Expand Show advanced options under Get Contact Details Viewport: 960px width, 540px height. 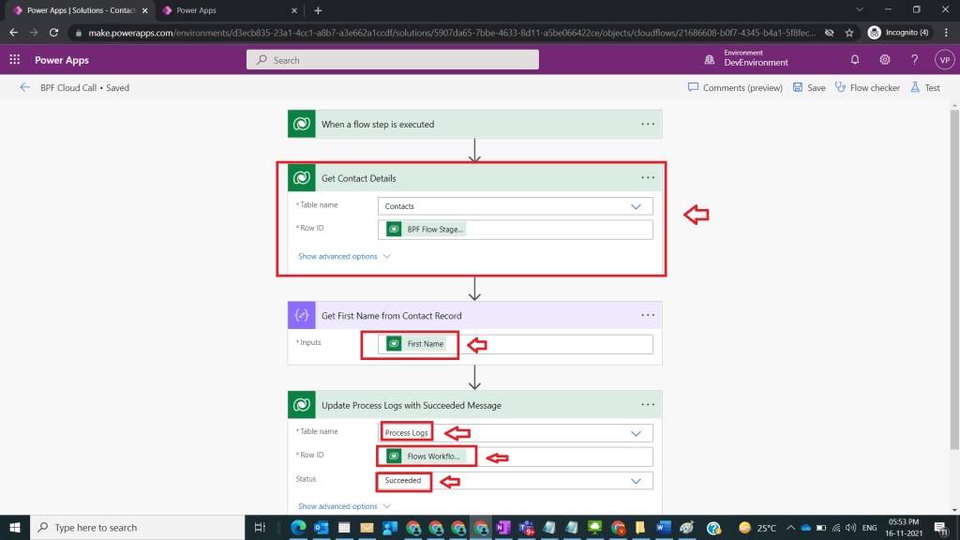(x=343, y=256)
